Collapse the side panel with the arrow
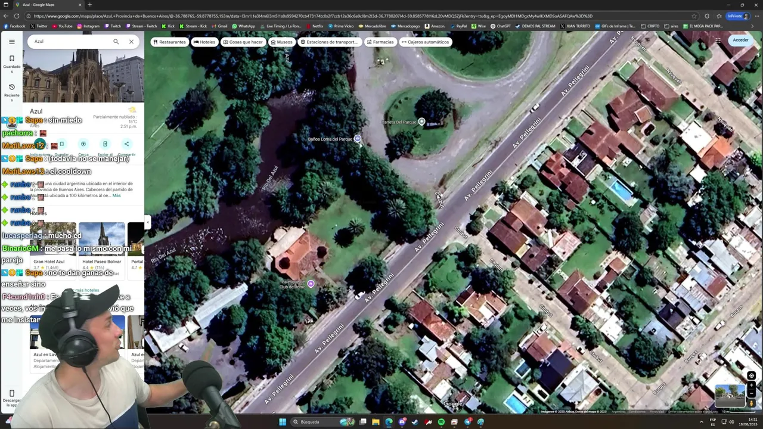Image resolution: width=763 pixels, height=429 pixels. [147, 223]
